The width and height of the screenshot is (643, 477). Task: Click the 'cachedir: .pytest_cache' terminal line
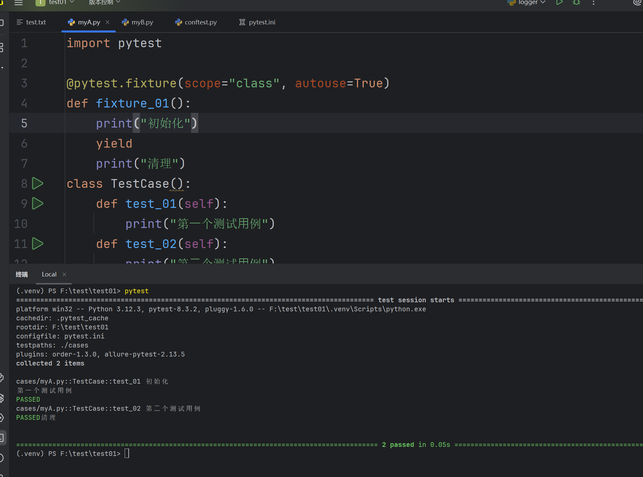pyautogui.click(x=62, y=318)
